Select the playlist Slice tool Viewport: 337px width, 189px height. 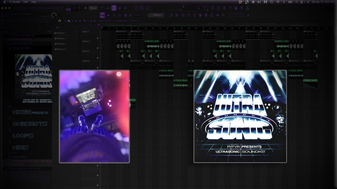[84, 21]
